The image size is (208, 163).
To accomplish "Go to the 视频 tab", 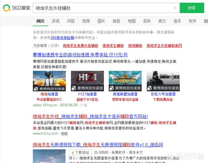I will (86, 21).
